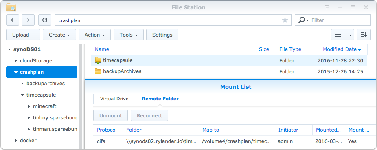Refresh the current folder listing

pos(45,20)
